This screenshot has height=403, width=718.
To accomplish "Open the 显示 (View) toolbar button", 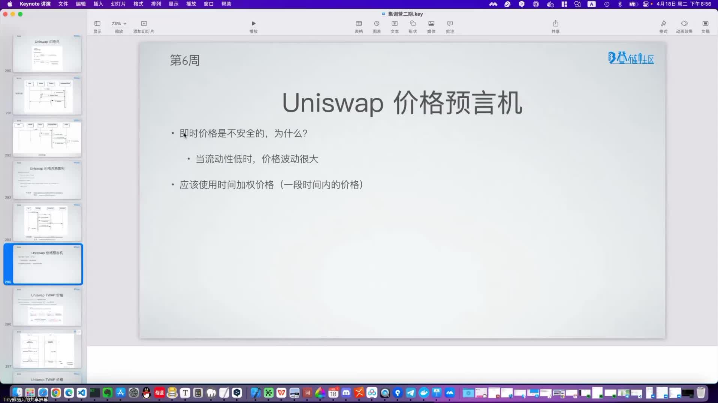I will pos(97,27).
